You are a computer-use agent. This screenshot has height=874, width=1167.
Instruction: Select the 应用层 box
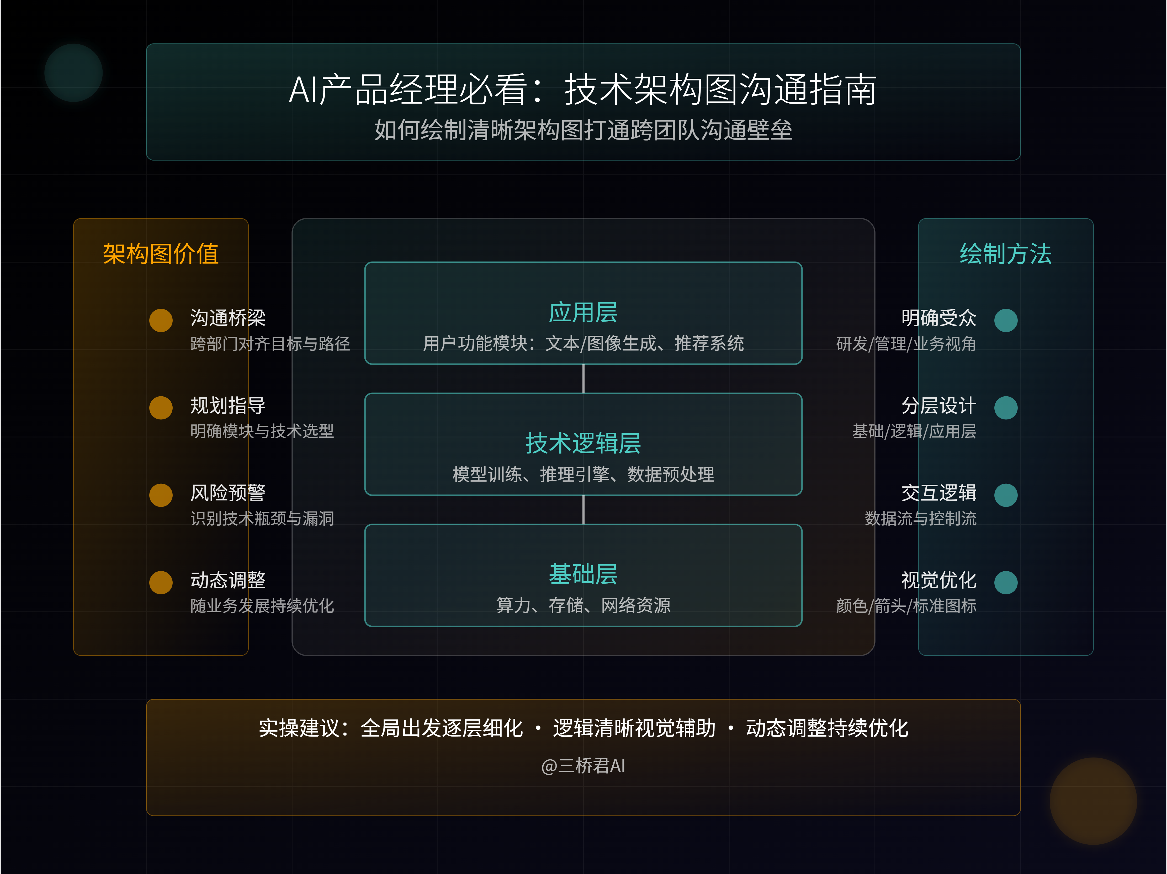[583, 313]
